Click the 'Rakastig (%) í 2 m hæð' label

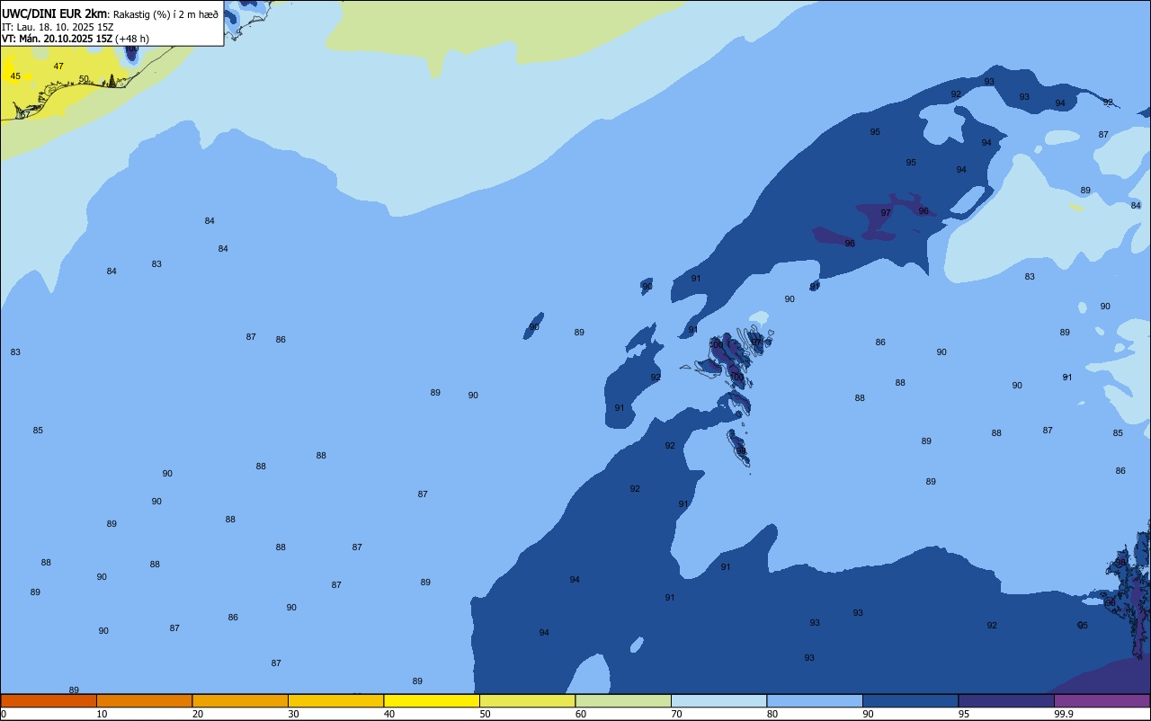click(165, 14)
